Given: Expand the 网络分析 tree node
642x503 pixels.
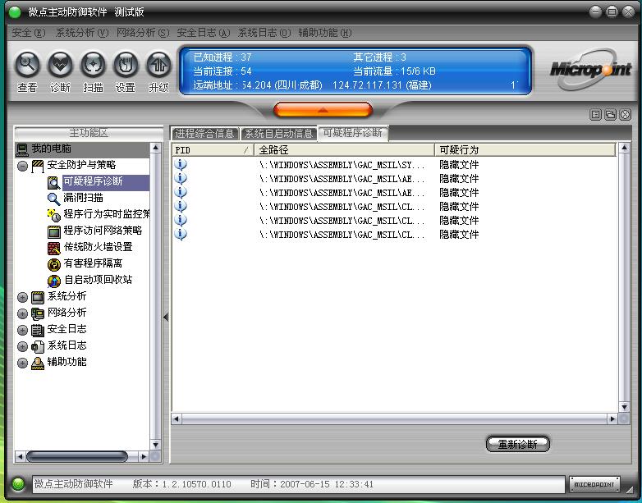Looking at the screenshot, I should 22,313.
